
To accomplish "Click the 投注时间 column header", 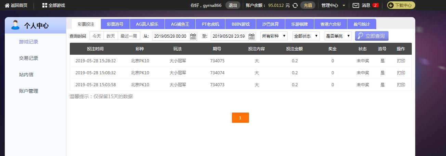I will tap(95, 49).
